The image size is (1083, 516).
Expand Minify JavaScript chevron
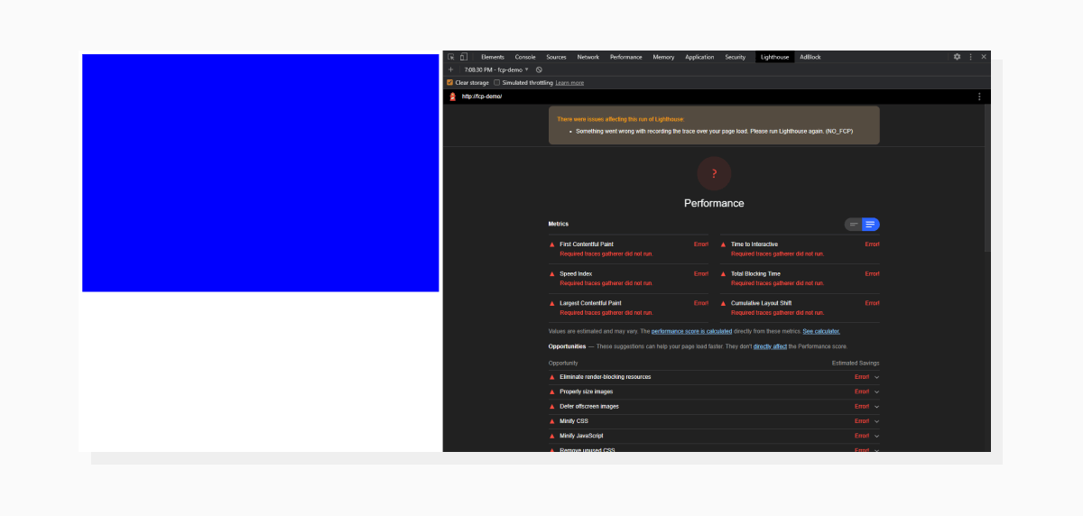(x=876, y=437)
